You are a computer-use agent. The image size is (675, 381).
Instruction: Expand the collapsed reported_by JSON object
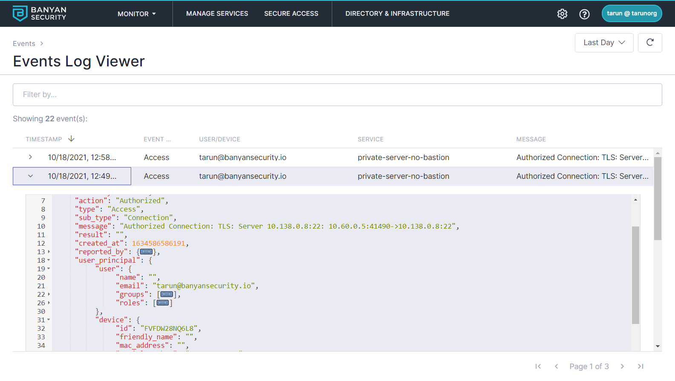click(x=146, y=252)
